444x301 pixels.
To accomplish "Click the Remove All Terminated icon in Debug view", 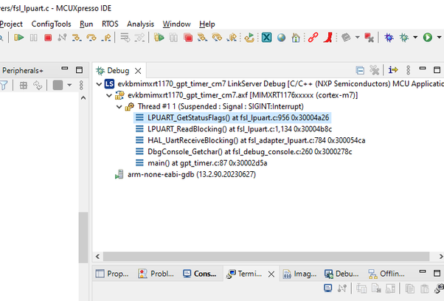I will coord(375,70).
